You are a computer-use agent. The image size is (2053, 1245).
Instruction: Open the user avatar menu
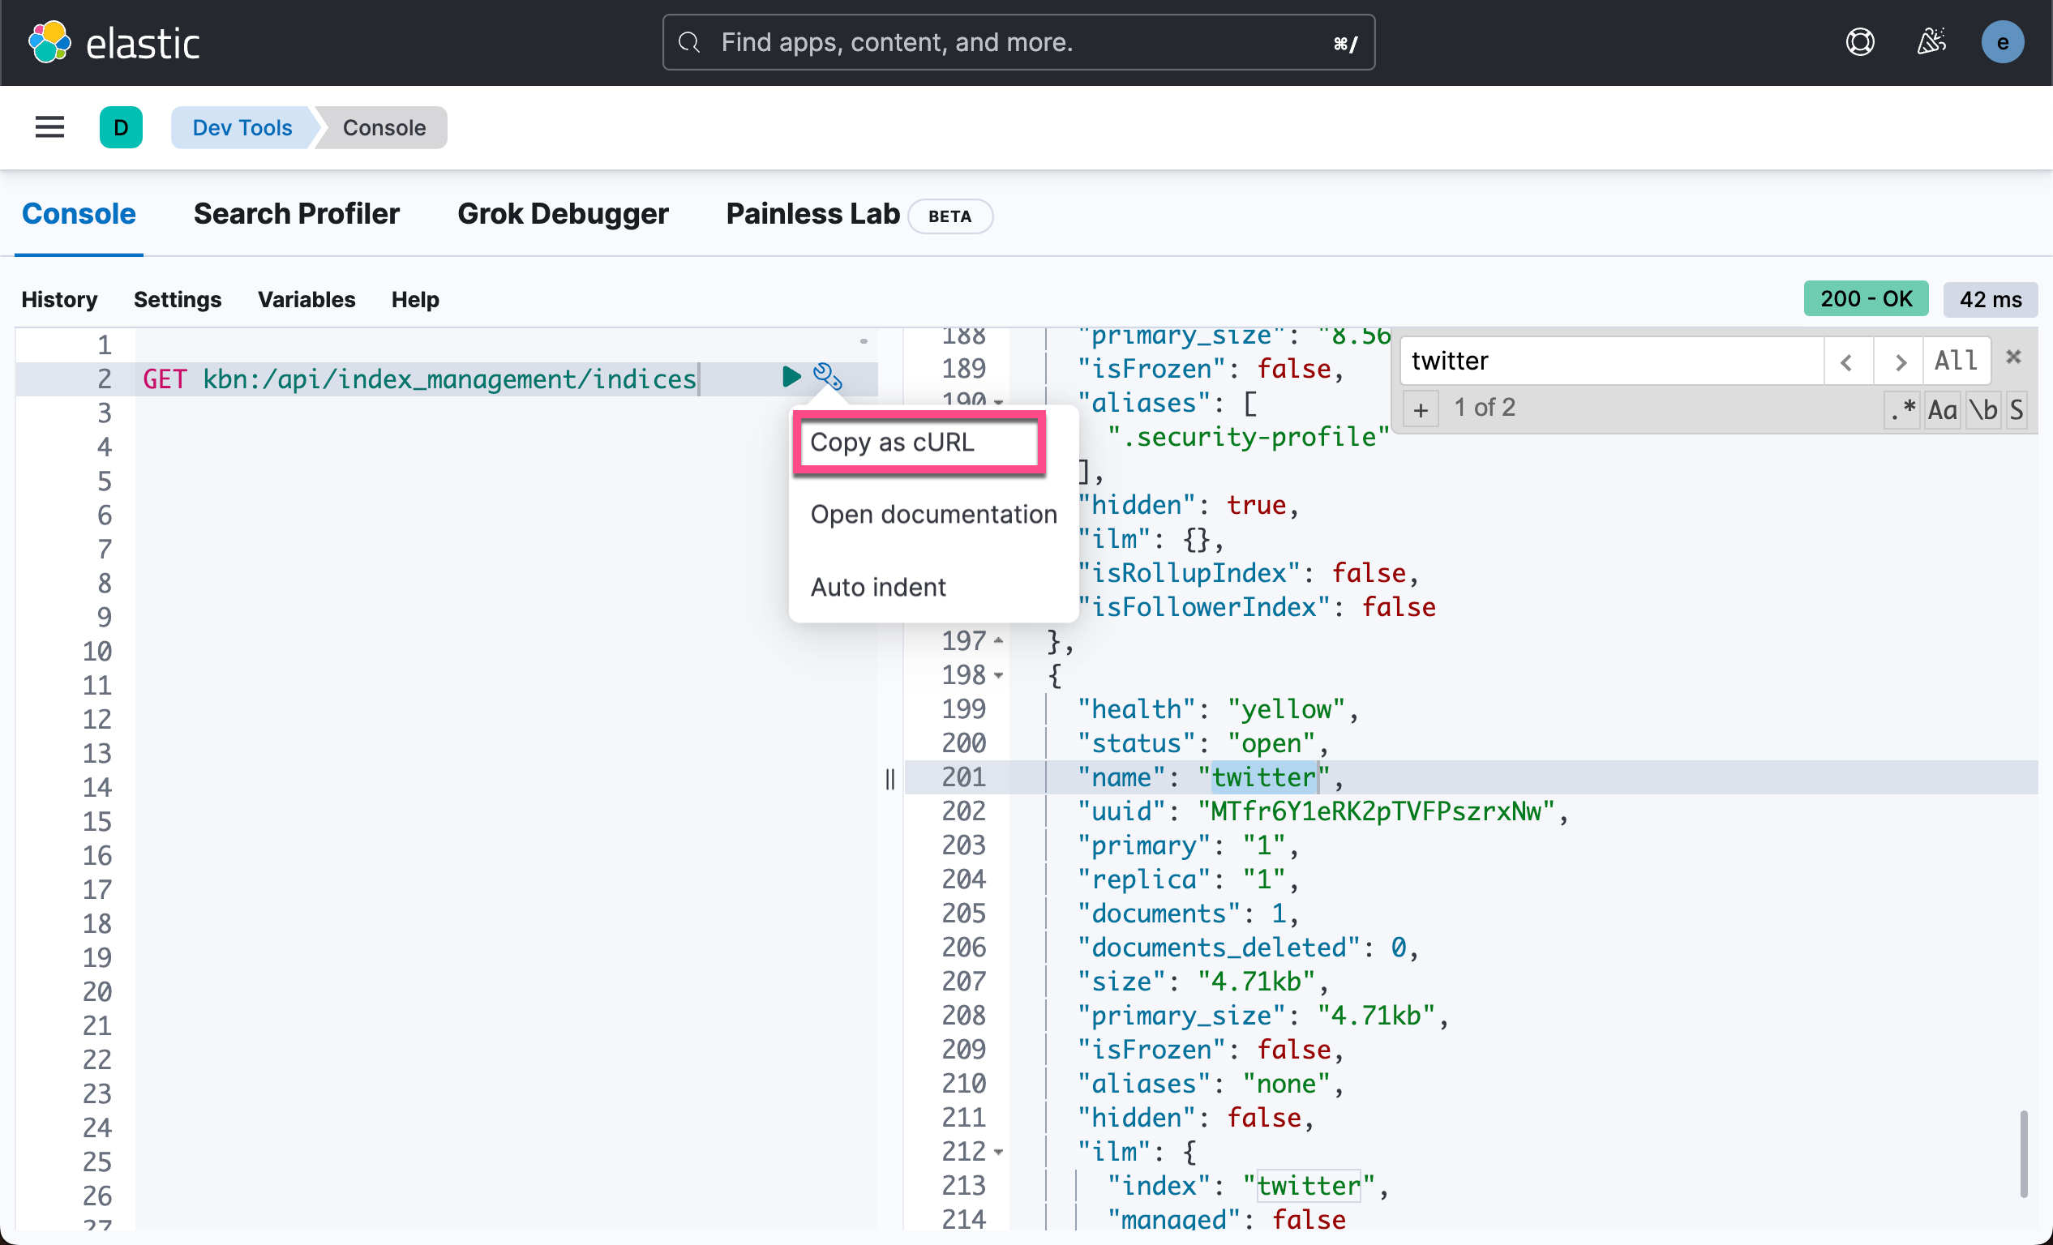pos(2001,42)
